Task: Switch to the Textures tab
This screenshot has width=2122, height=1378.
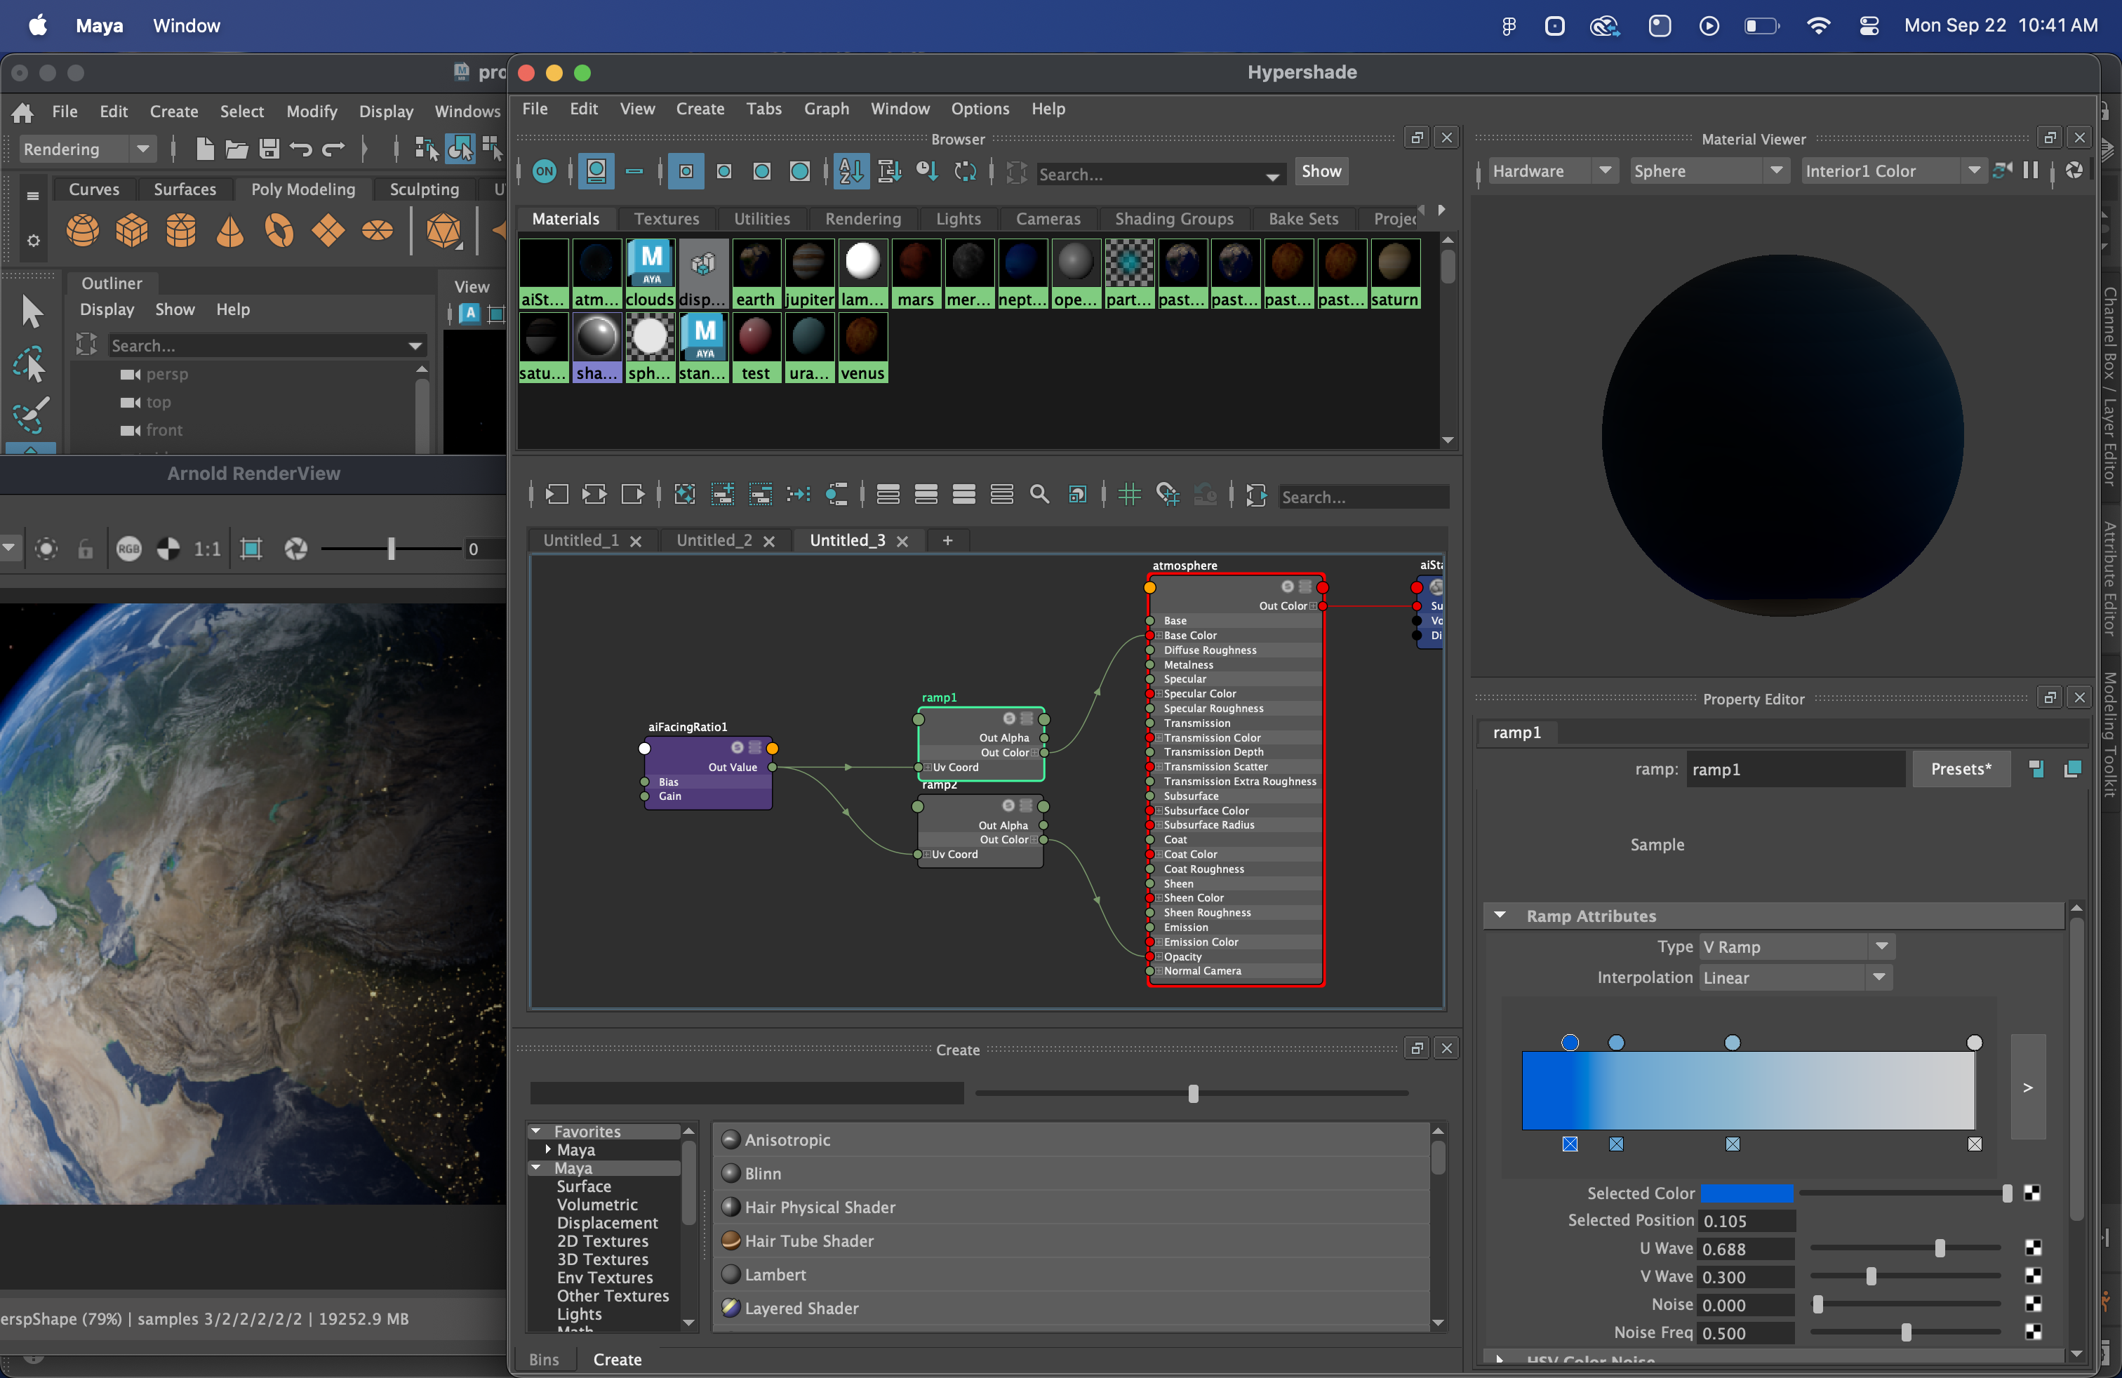Action: click(x=666, y=218)
